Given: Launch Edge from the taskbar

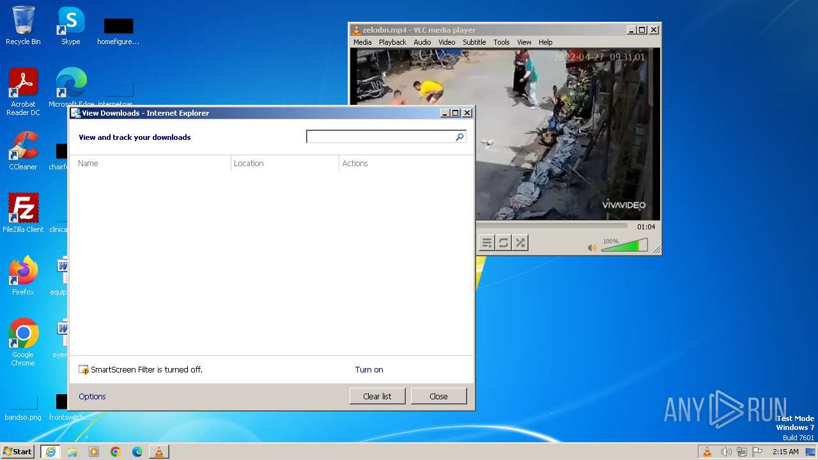Looking at the screenshot, I should tap(137, 452).
